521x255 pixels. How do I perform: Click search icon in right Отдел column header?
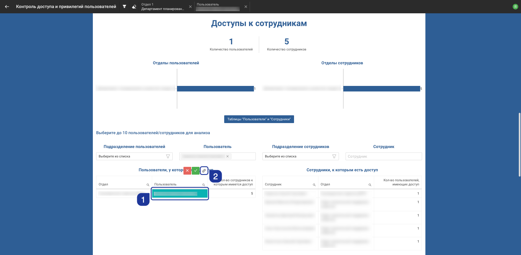coord(370,185)
